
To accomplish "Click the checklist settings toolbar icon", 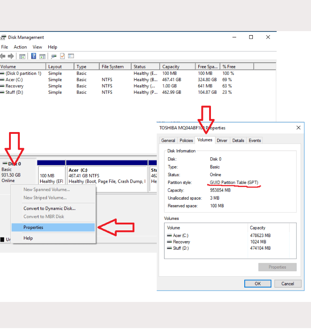I will [x=71, y=56].
